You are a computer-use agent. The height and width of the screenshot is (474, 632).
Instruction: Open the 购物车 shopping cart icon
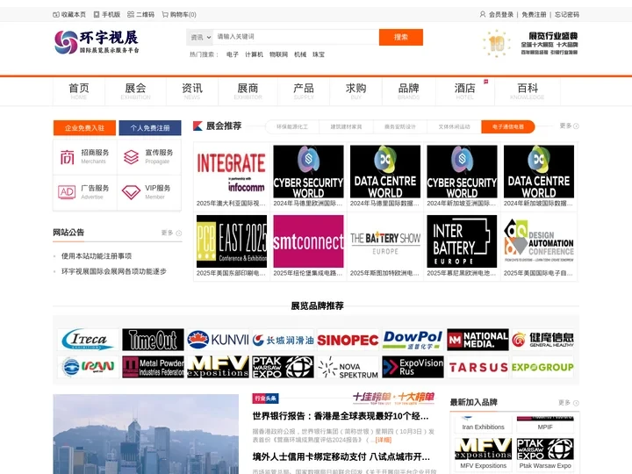click(165, 15)
